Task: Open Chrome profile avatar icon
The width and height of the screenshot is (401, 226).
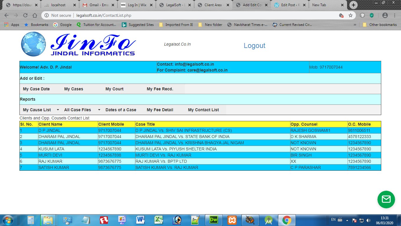Action: [x=385, y=15]
